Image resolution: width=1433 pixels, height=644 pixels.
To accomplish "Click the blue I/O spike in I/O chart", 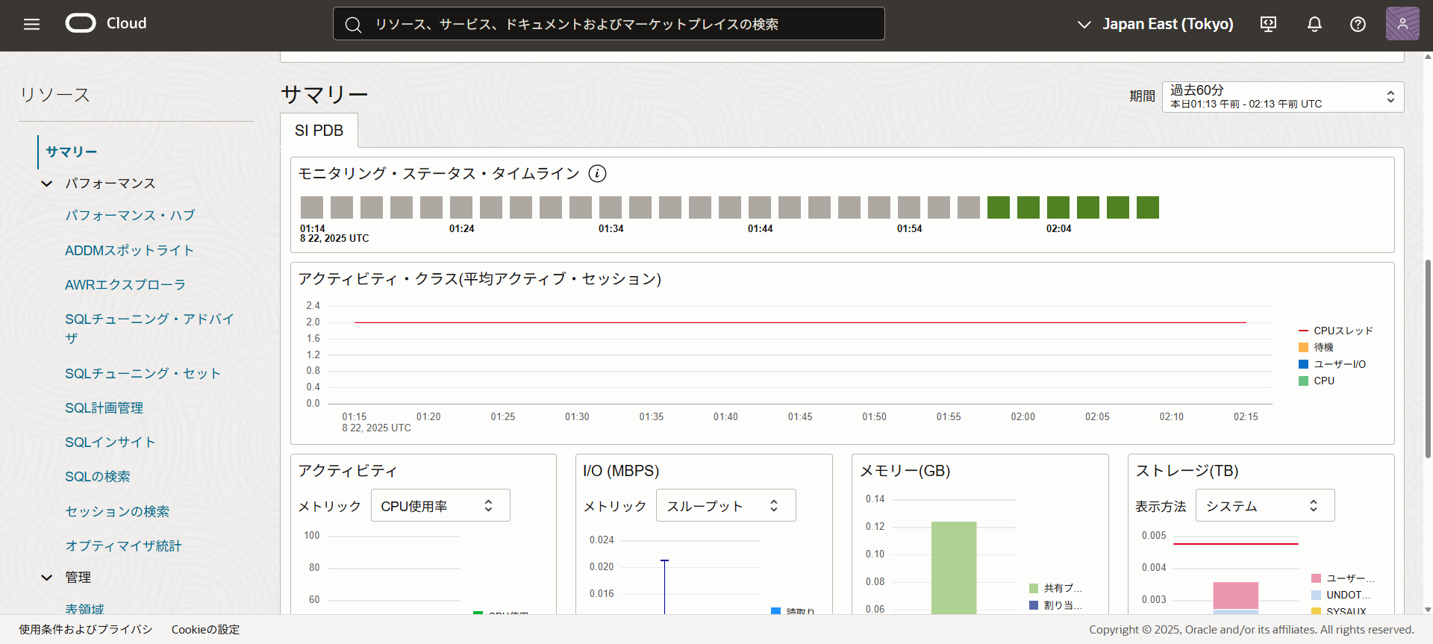I will (x=664, y=587).
